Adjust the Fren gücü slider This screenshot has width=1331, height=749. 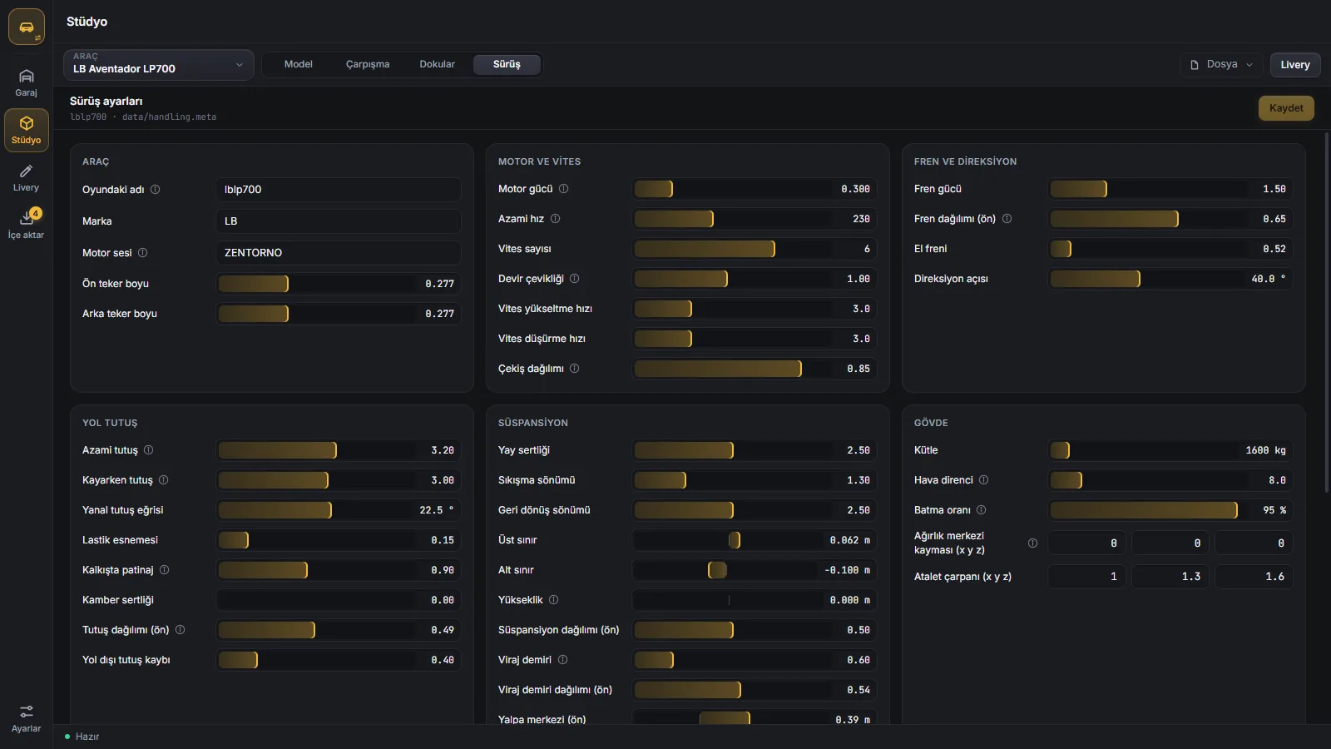tap(1170, 189)
